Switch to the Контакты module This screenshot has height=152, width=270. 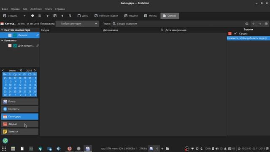pyautogui.click(x=20, y=109)
